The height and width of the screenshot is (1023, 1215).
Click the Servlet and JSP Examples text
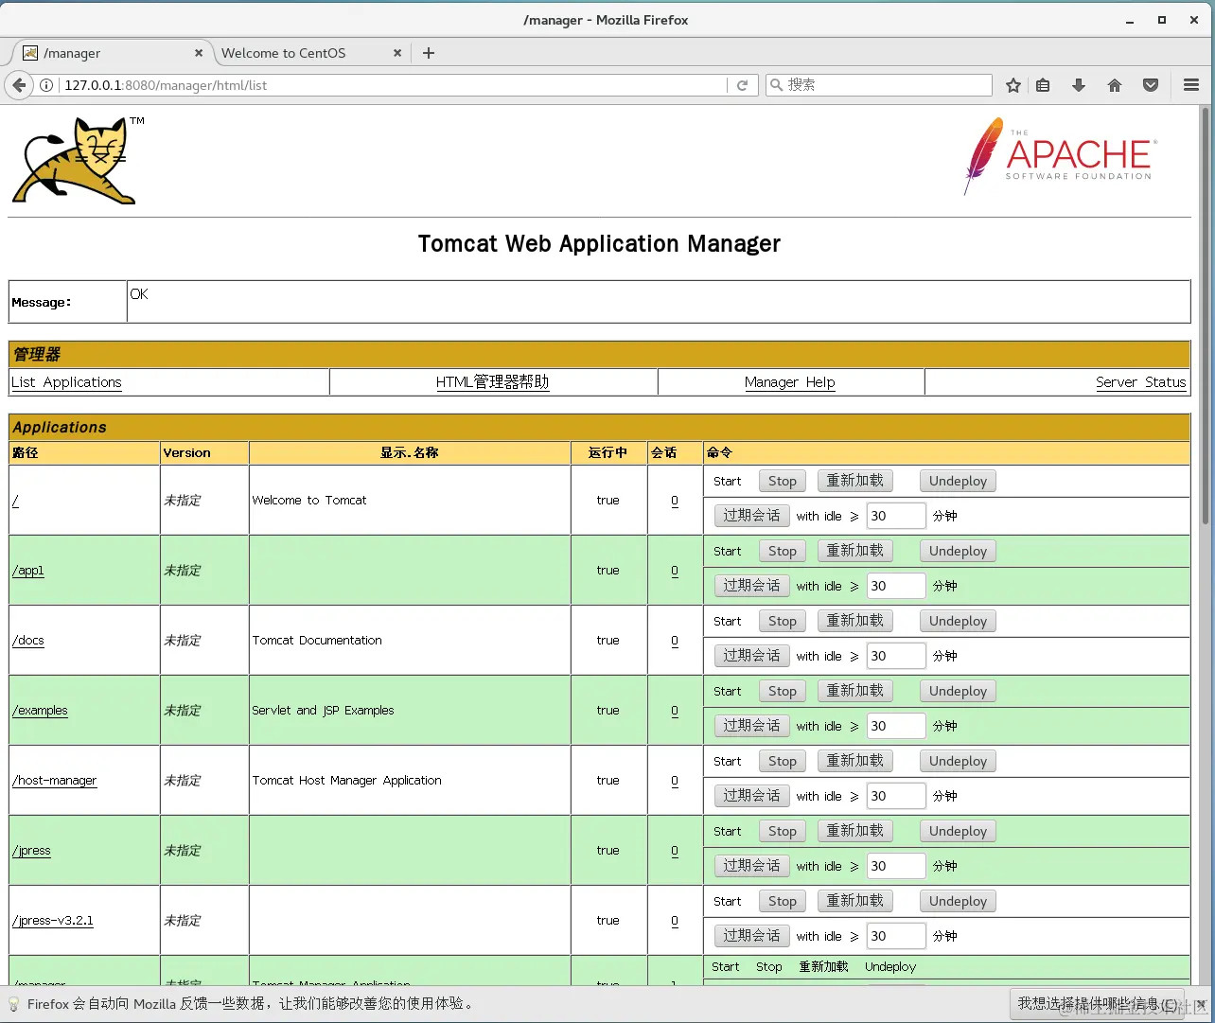coord(323,711)
